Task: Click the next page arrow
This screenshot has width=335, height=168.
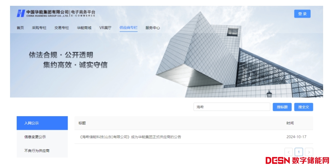Action: 309,152
